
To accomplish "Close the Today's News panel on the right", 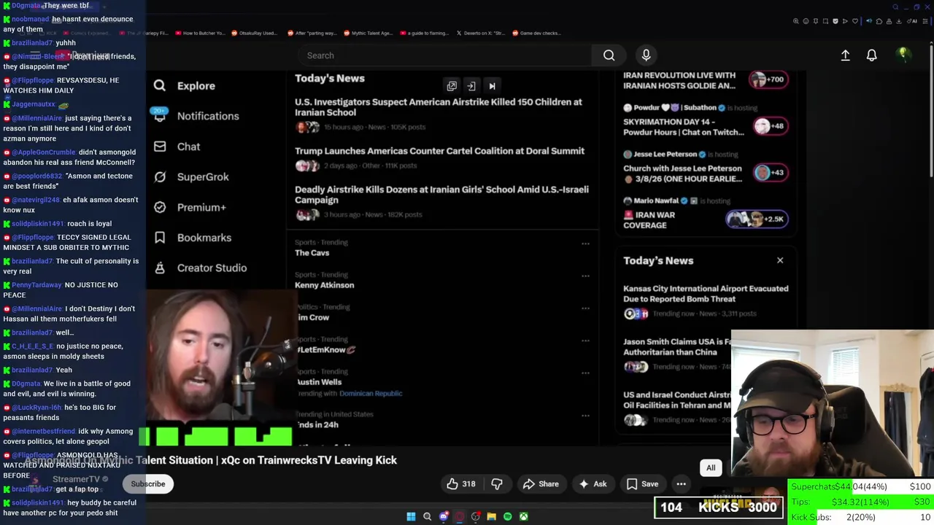I will 780,260.
